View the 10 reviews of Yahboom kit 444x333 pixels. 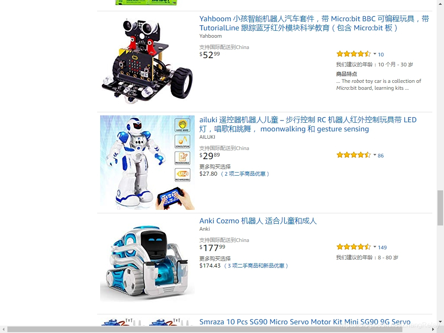click(381, 54)
